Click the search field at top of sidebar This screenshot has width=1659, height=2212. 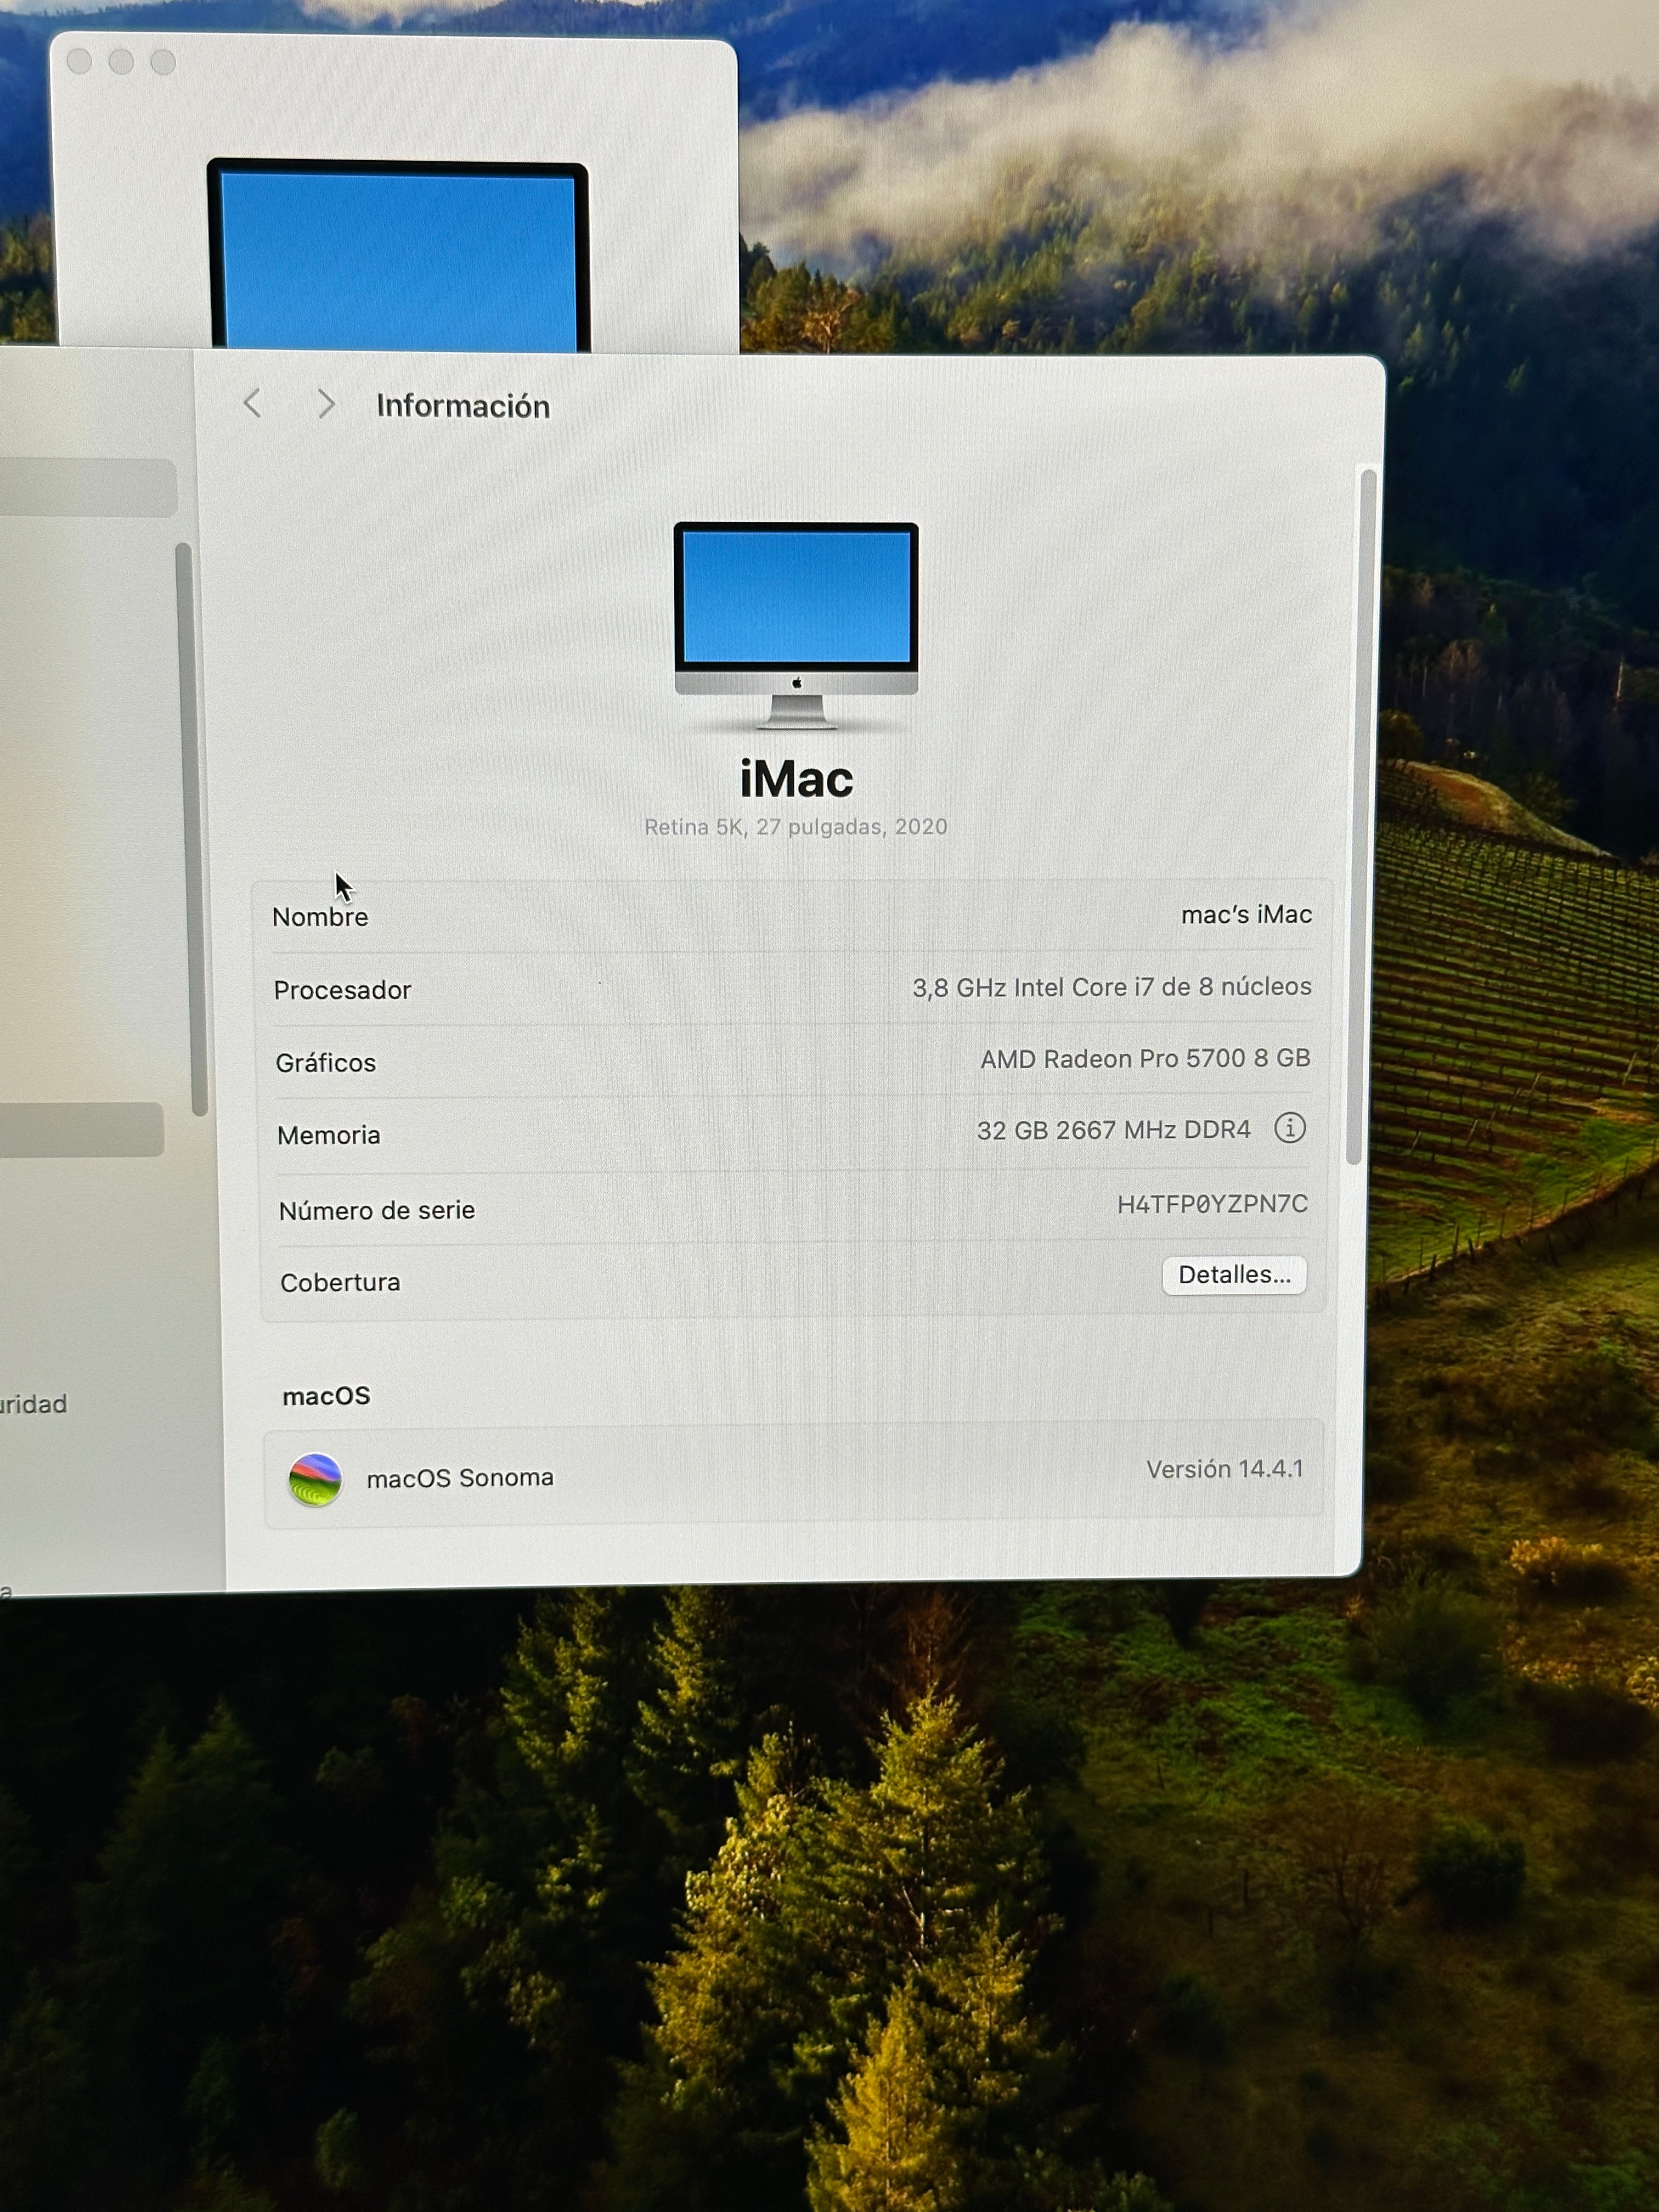pos(88,487)
